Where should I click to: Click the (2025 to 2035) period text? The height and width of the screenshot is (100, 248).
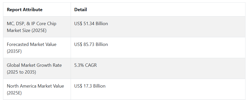(x=21, y=72)
